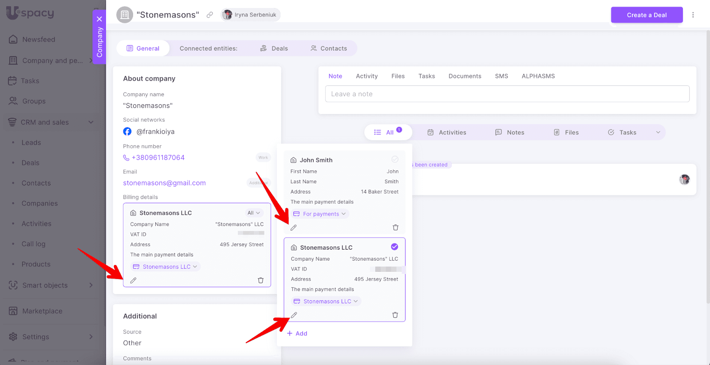Click the Create a Deal button
Image resolution: width=710 pixels, height=365 pixels.
click(x=647, y=15)
